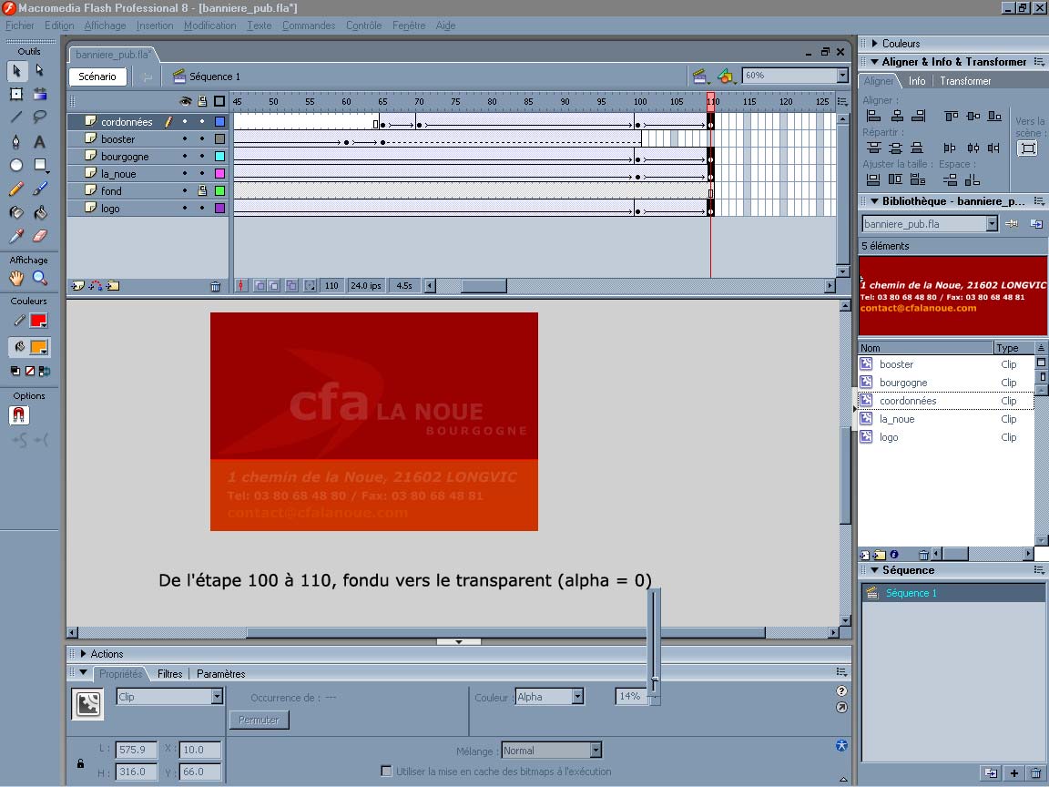This screenshot has width=1049, height=787.
Task: Open the Modification menu
Action: (210, 26)
